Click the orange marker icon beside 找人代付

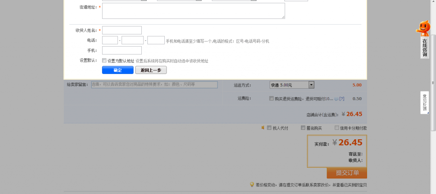click(x=263, y=128)
